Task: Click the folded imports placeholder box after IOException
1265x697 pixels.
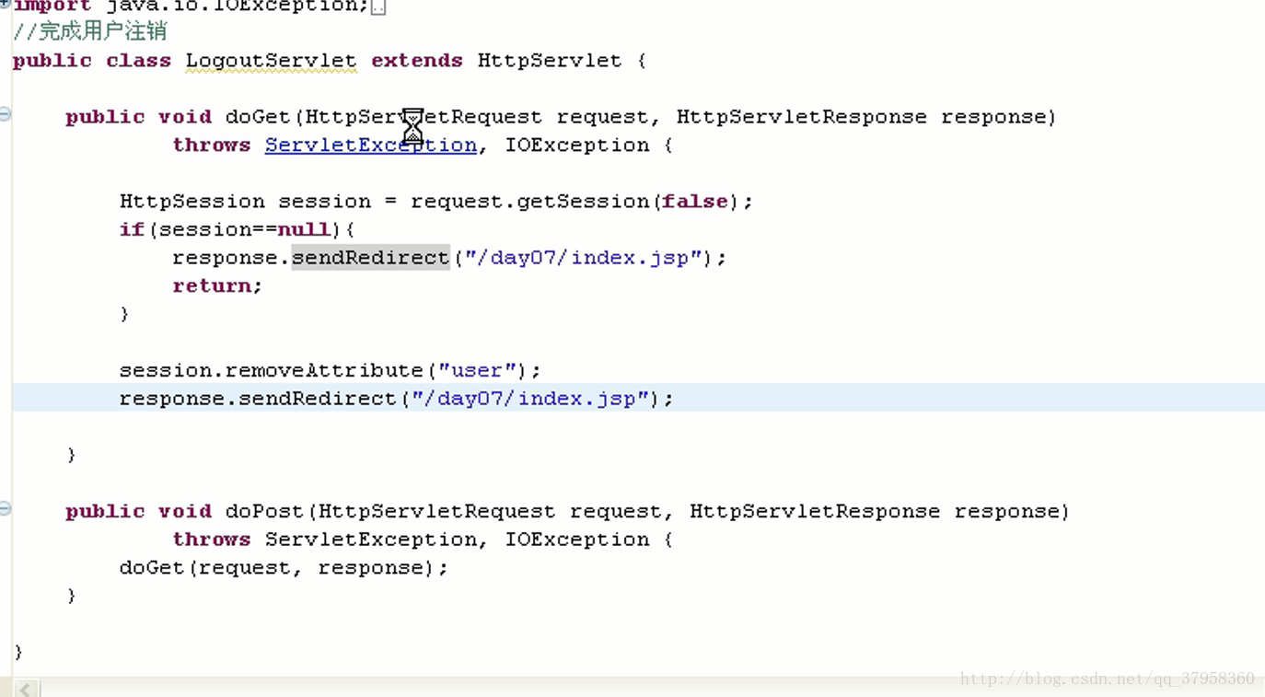Action: [378, 7]
